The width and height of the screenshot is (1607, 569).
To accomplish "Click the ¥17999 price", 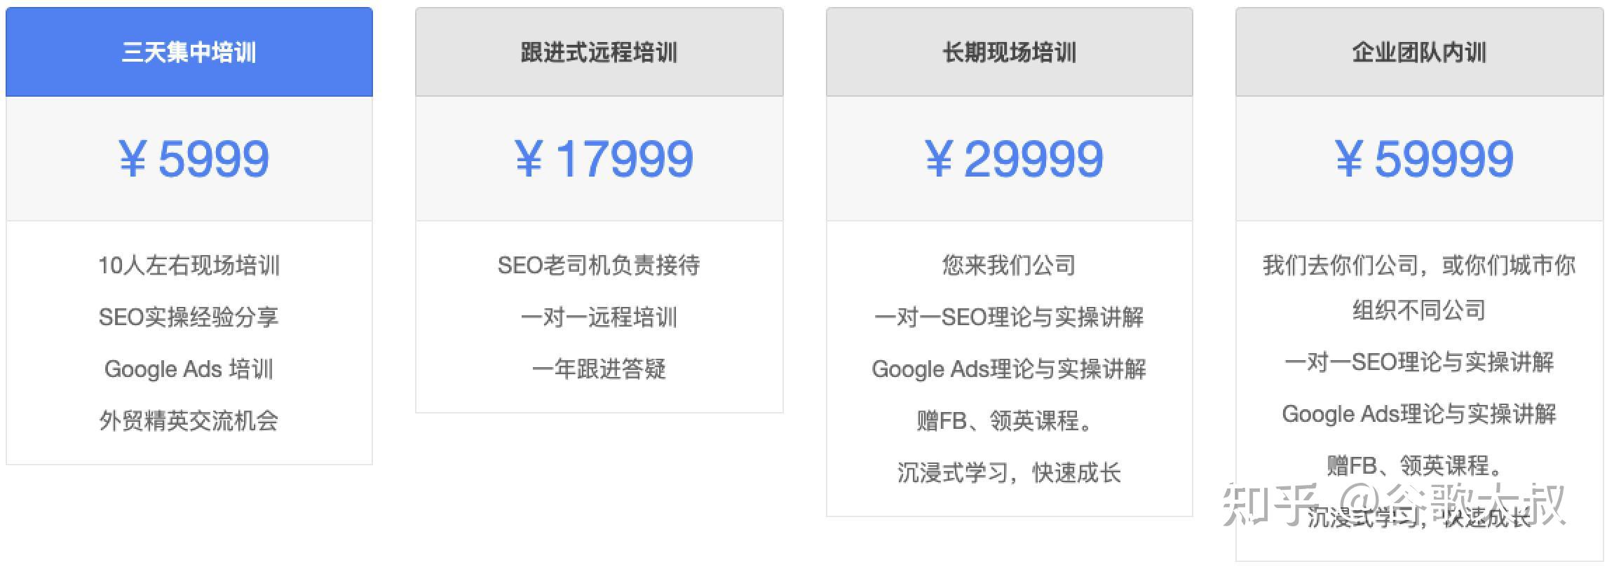I will 604,159.
